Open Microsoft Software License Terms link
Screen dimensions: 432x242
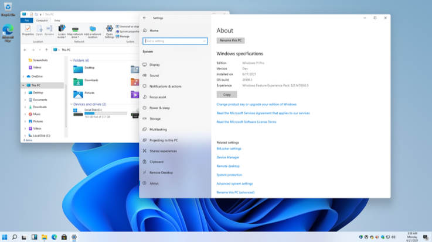point(246,122)
